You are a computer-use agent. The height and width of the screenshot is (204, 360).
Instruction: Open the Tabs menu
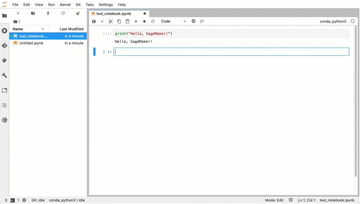(x=90, y=5)
